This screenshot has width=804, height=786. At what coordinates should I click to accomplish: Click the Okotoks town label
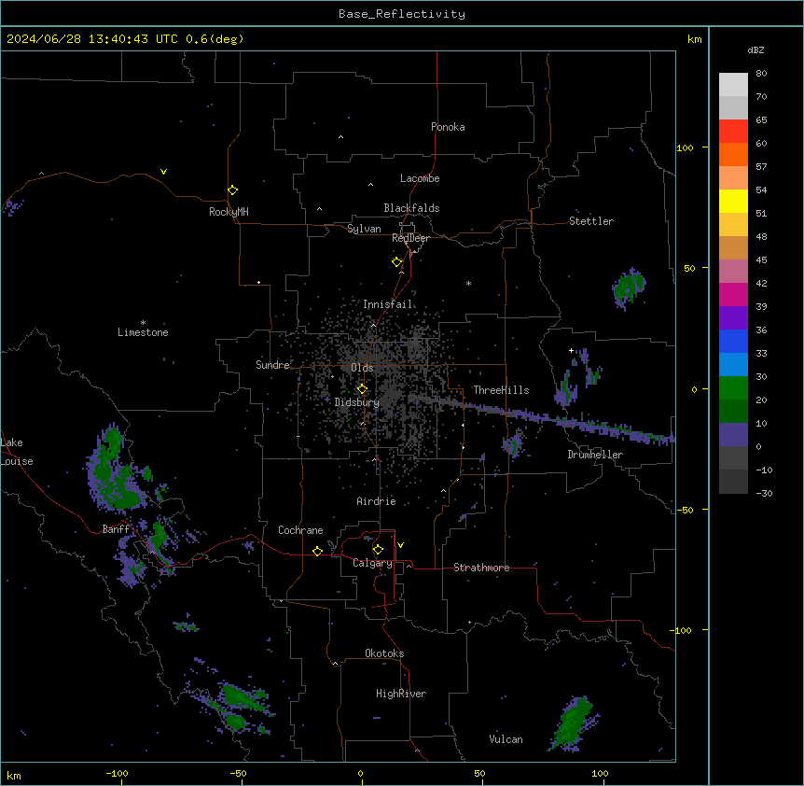pos(384,653)
